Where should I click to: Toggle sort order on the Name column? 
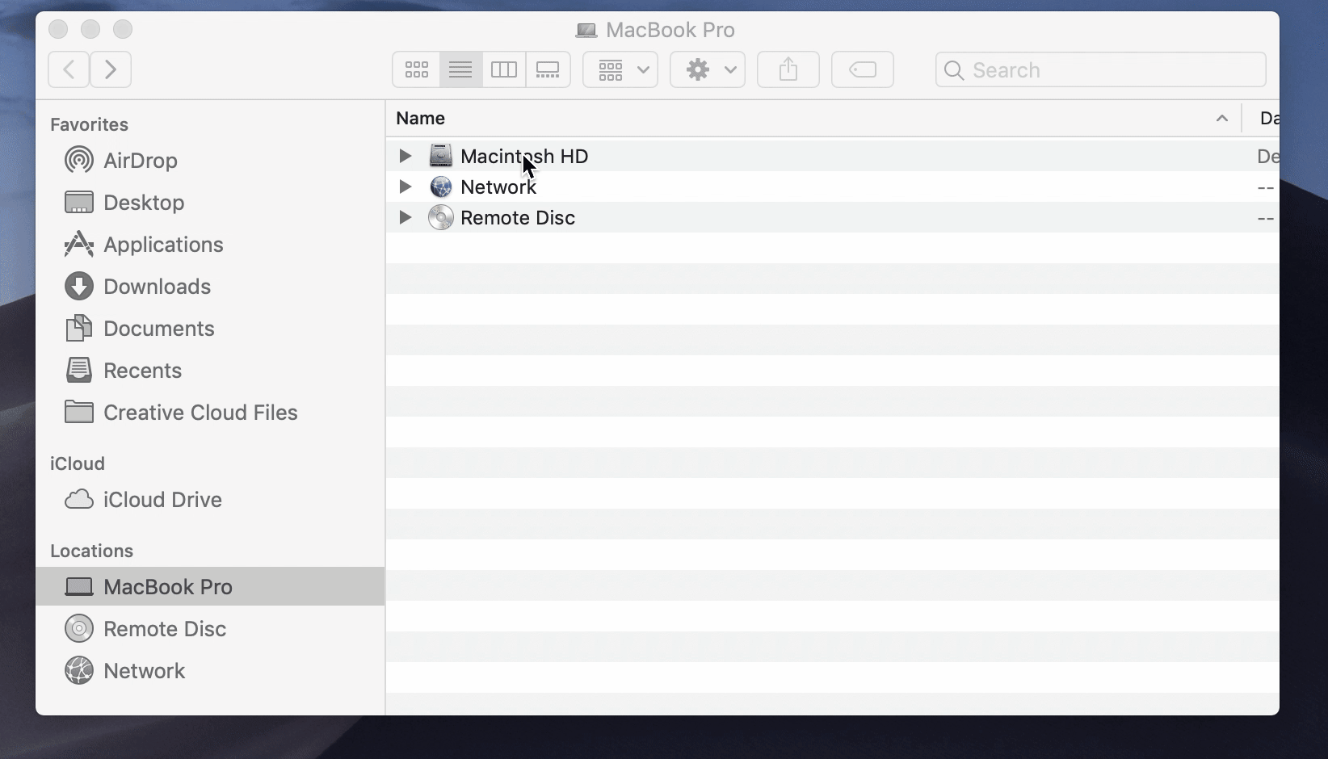[420, 118]
